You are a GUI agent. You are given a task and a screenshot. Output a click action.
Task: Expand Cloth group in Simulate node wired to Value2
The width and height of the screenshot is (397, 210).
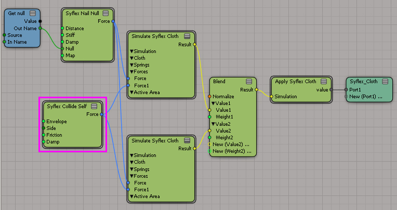131,162
